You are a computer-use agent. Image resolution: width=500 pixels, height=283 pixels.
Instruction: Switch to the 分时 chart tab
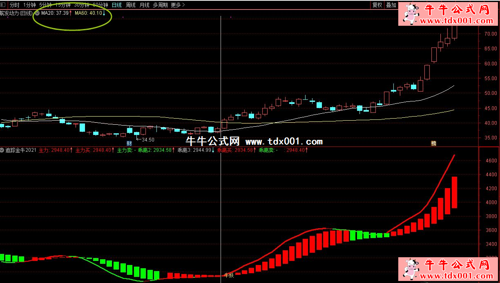(14, 5)
